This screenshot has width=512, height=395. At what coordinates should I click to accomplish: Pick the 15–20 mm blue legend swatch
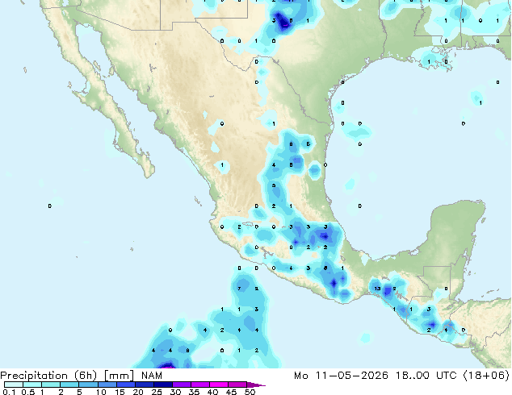[126, 385]
